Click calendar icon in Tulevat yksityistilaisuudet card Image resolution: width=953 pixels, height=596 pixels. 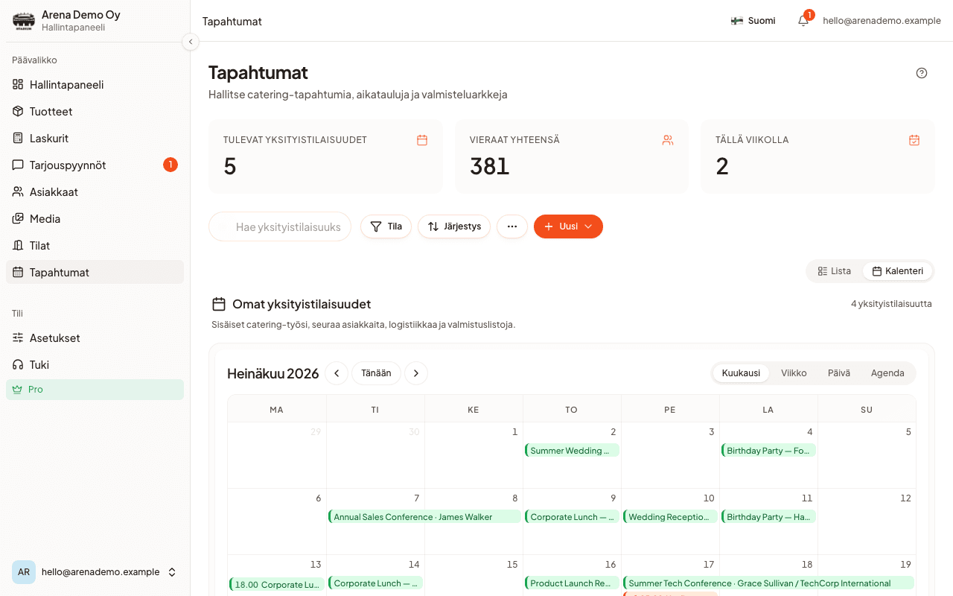(422, 139)
